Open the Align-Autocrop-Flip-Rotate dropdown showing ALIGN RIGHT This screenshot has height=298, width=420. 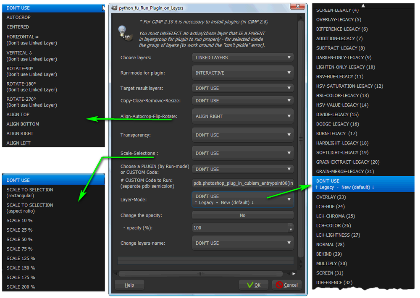point(243,116)
